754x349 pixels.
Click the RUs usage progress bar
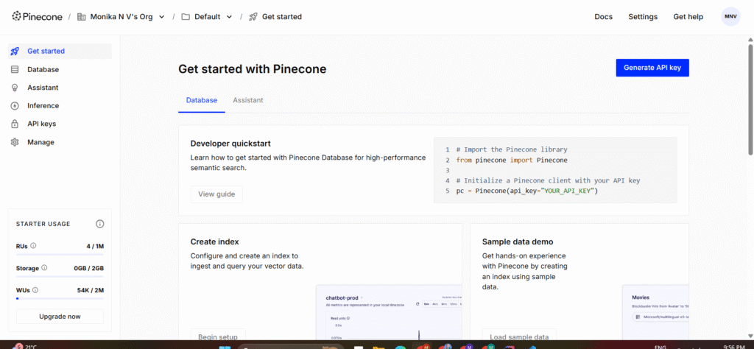tap(60, 254)
